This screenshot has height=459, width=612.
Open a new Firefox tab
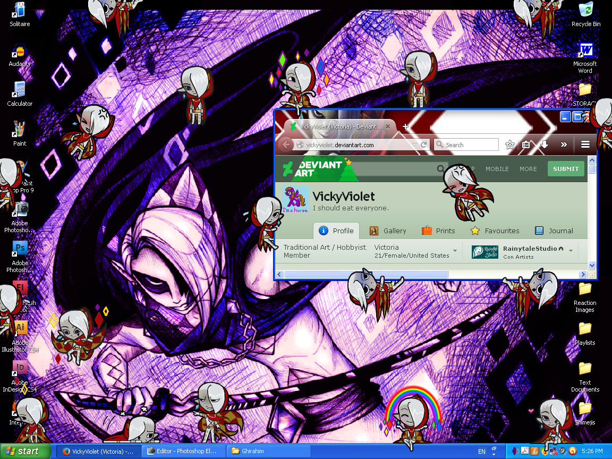coord(405,126)
